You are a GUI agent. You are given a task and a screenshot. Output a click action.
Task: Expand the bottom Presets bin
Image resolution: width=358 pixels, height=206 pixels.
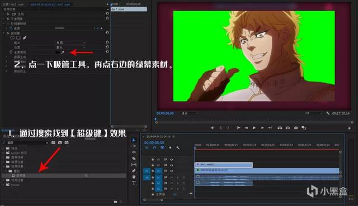pos(3,185)
